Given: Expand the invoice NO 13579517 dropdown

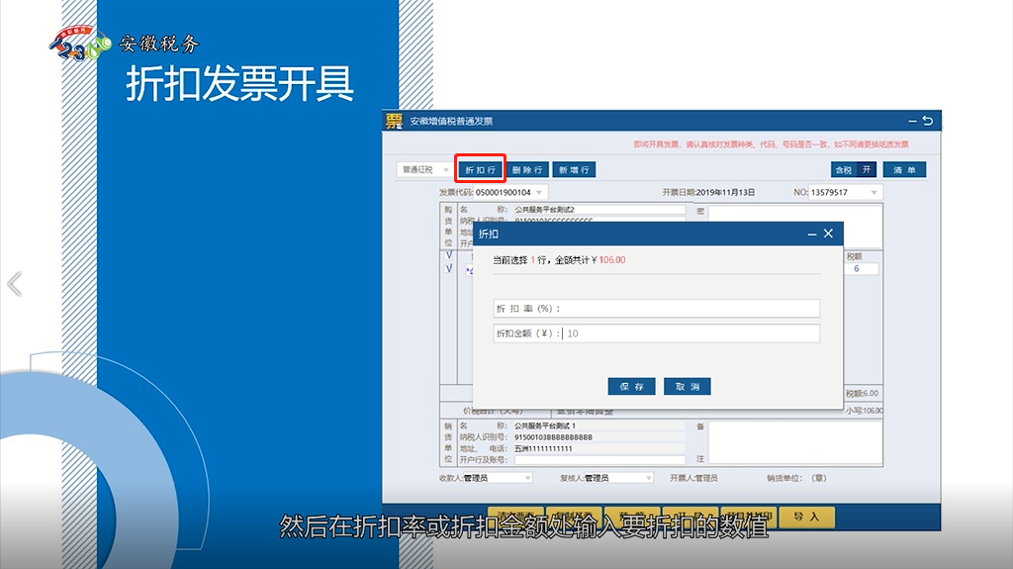Looking at the screenshot, I should (x=875, y=193).
